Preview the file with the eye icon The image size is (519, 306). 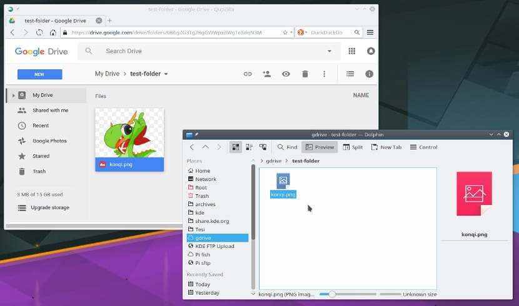(286, 74)
